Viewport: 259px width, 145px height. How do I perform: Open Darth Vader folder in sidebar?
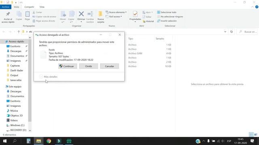[x=17, y=70]
